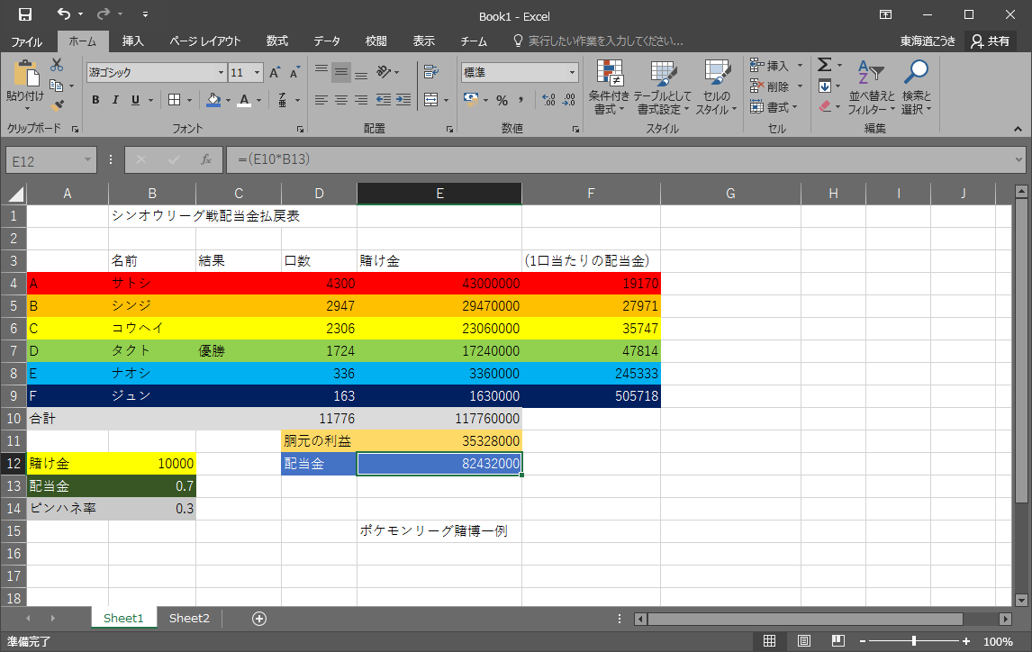Decrease font size with the small A
This screenshot has width=1032, height=652.
point(294,72)
